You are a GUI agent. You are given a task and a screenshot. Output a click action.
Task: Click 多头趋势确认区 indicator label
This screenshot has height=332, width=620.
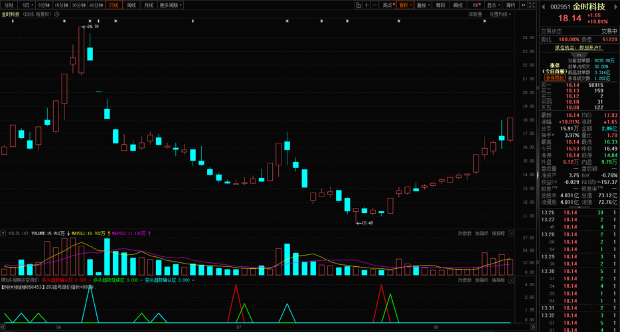64,280
